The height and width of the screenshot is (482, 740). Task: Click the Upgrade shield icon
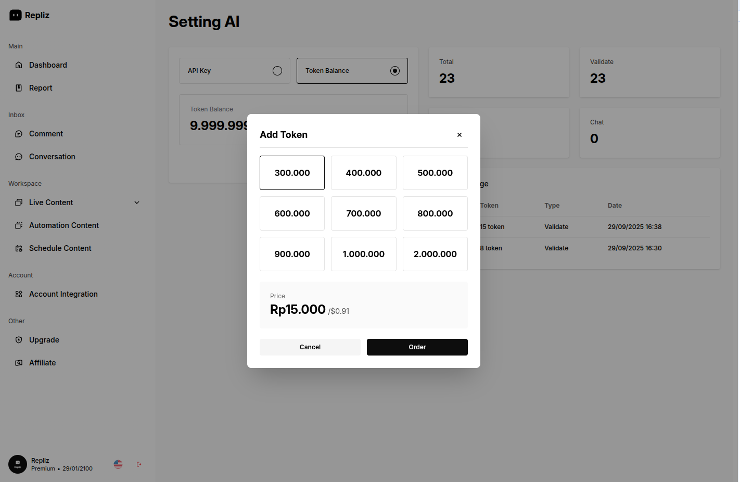[19, 340]
